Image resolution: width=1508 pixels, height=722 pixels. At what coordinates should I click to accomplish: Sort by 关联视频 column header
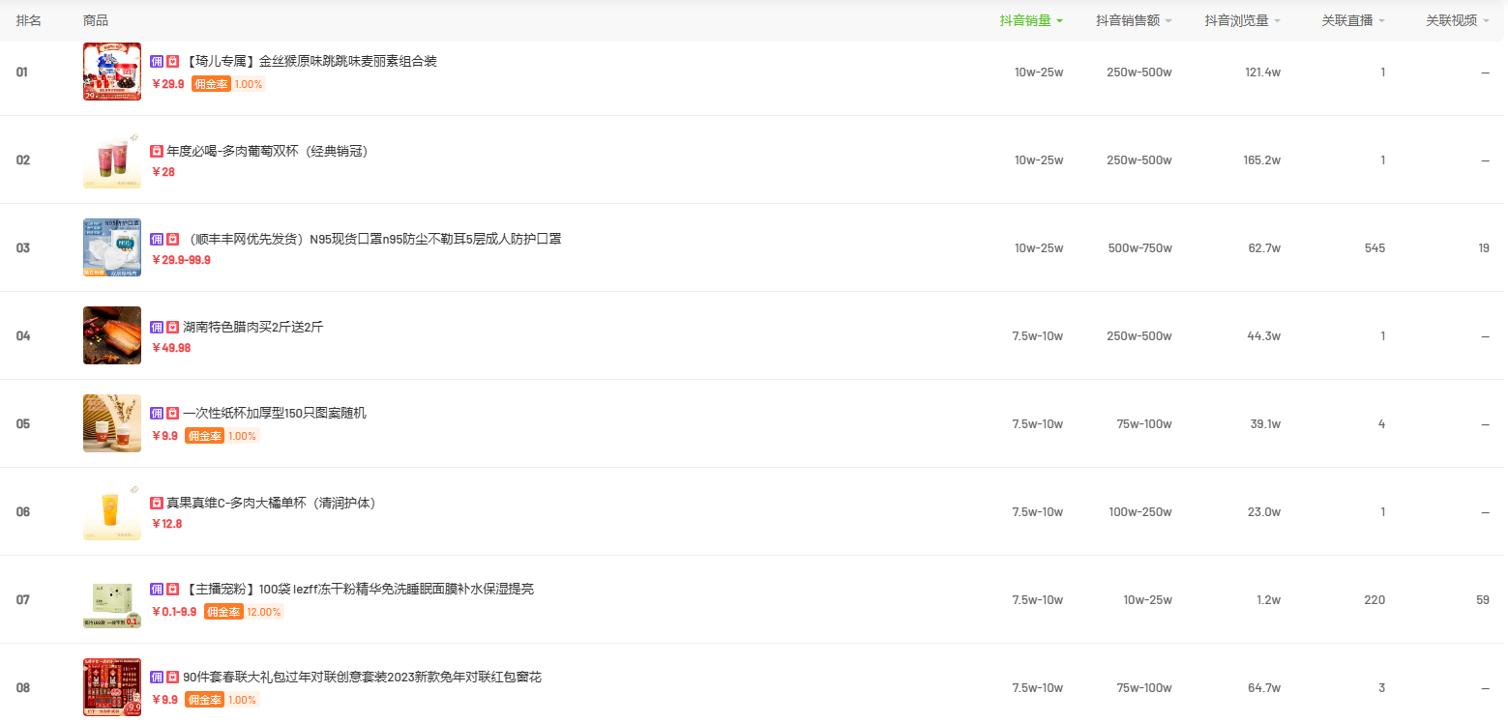[1458, 20]
